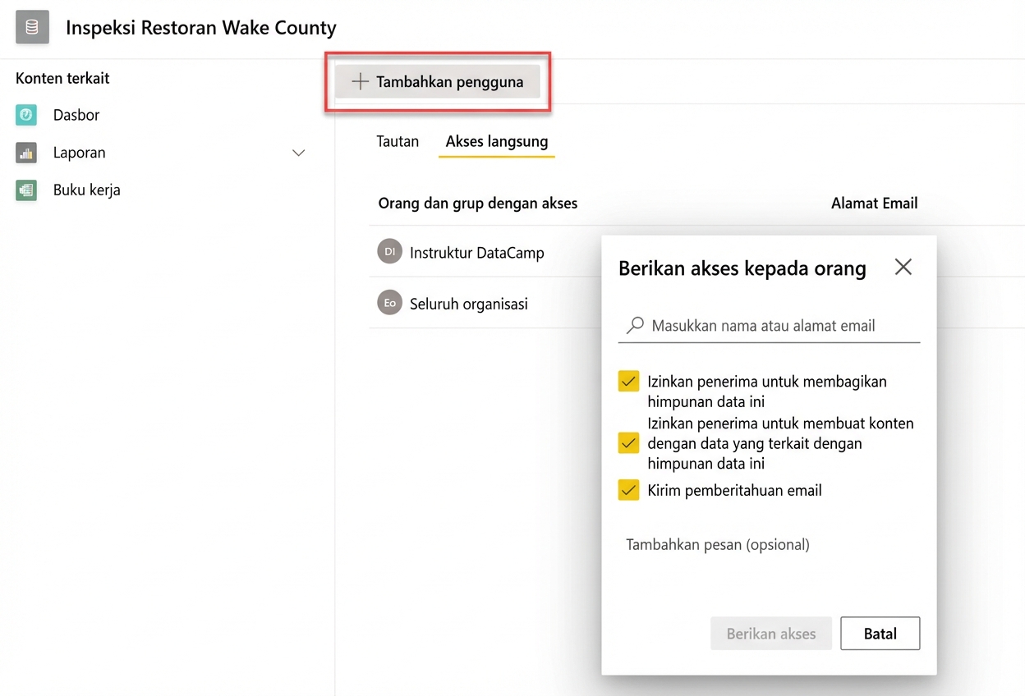
Task: Select the Akses langsung tab
Action: tap(496, 141)
